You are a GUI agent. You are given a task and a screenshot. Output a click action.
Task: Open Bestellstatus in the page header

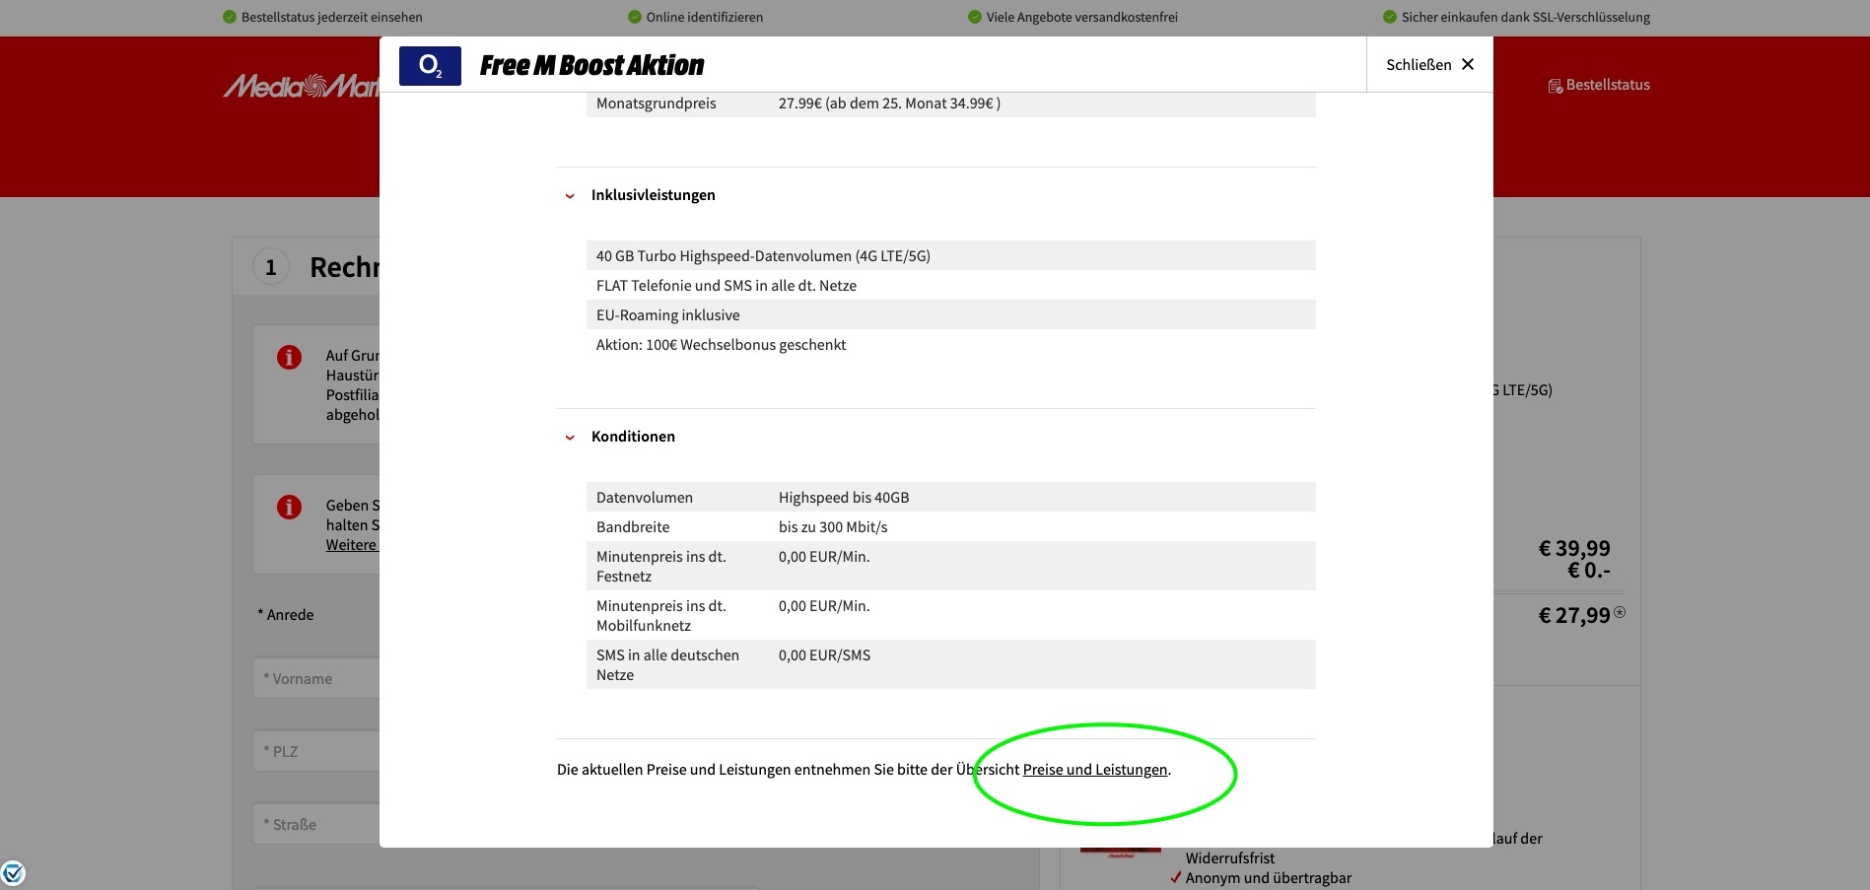click(x=1608, y=85)
